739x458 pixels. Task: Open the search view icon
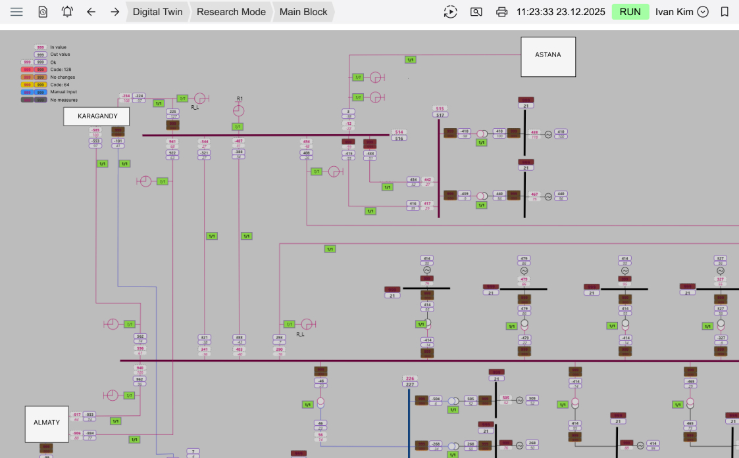click(476, 12)
